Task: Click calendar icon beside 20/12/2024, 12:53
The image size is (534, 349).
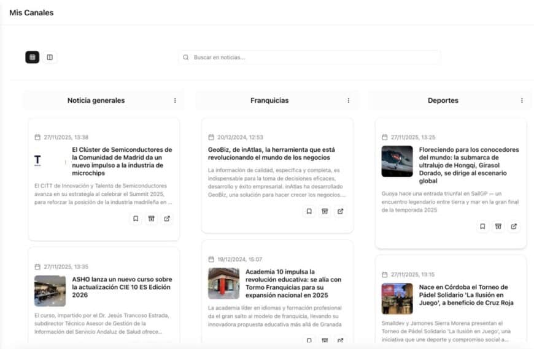Action: coord(211,137)
